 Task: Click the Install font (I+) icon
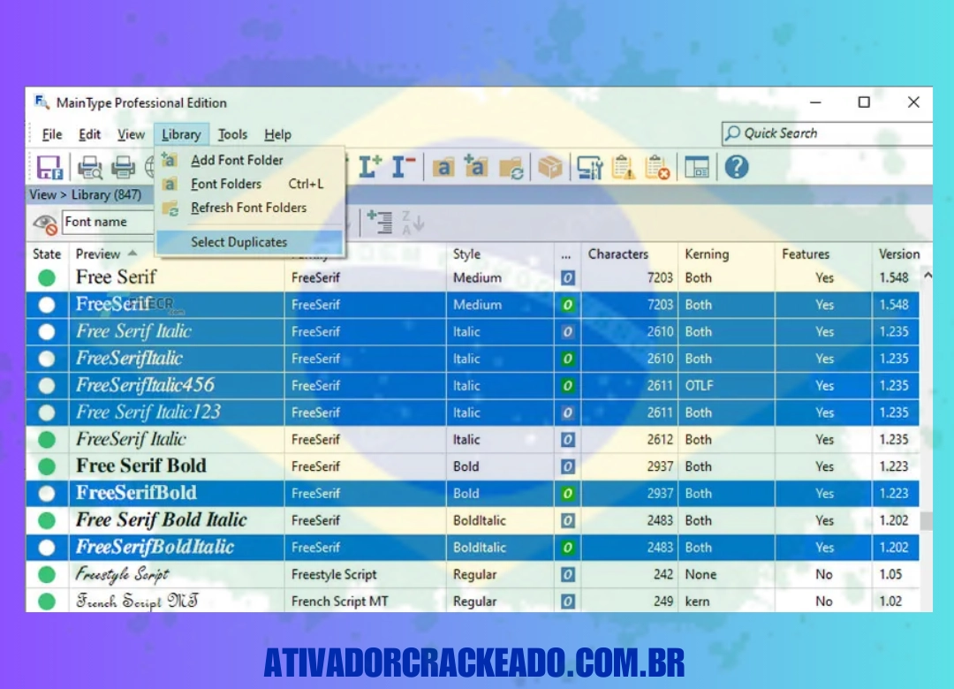[x=370, y=166]
